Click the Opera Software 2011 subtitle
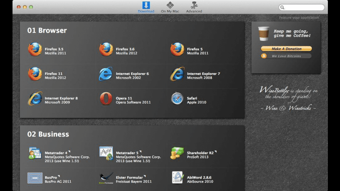340x191 pixels. [x=133, y=102]
